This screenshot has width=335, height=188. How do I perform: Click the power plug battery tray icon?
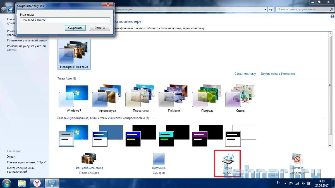tap(309, 183)
